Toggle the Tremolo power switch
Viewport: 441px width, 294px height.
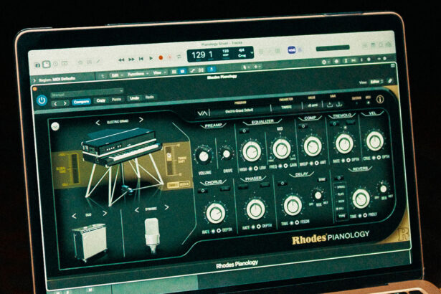coord(334,123)
